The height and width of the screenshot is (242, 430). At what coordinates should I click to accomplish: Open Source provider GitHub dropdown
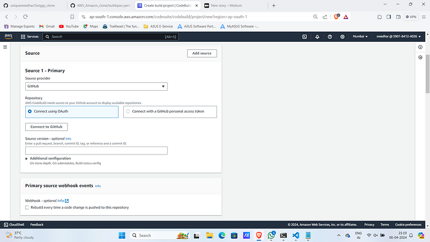97,86
